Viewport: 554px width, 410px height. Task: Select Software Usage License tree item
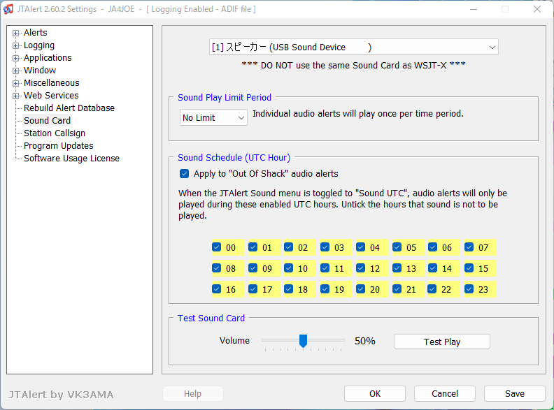[x=71, y=159]
